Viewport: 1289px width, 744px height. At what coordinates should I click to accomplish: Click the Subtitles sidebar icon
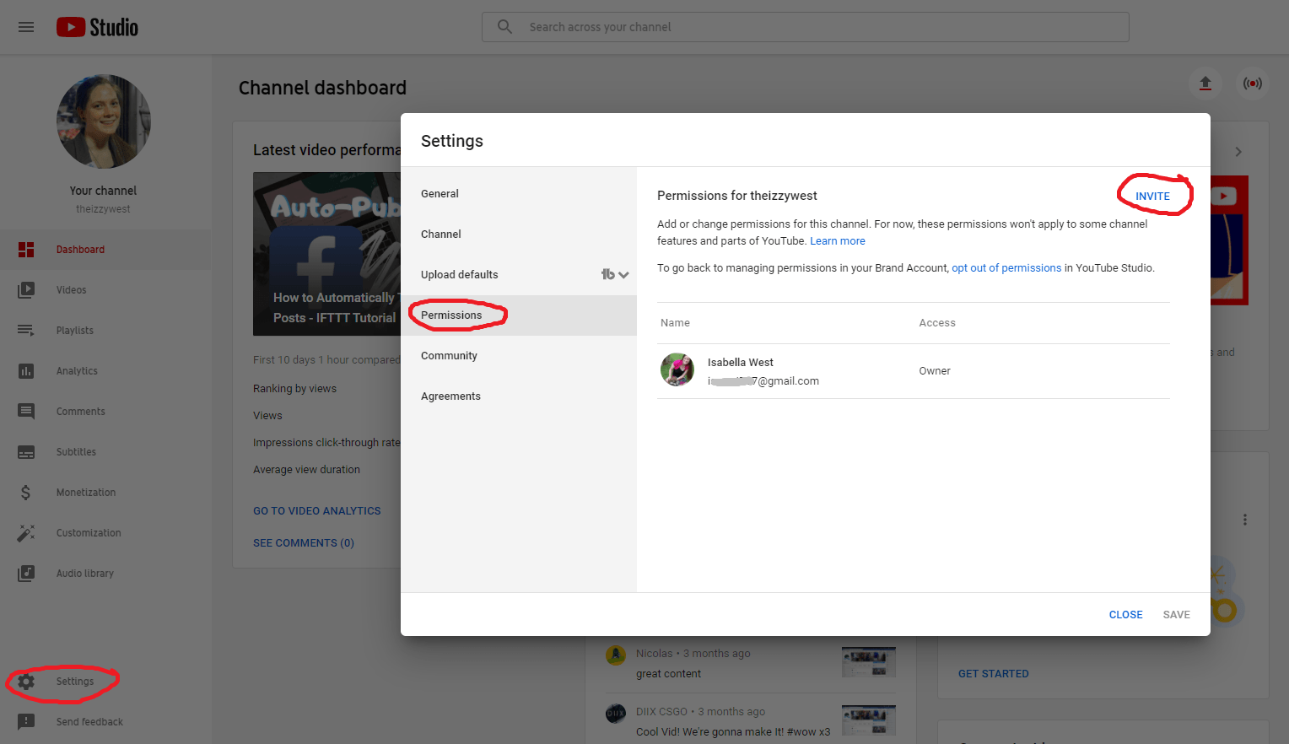tap(28, 451)
